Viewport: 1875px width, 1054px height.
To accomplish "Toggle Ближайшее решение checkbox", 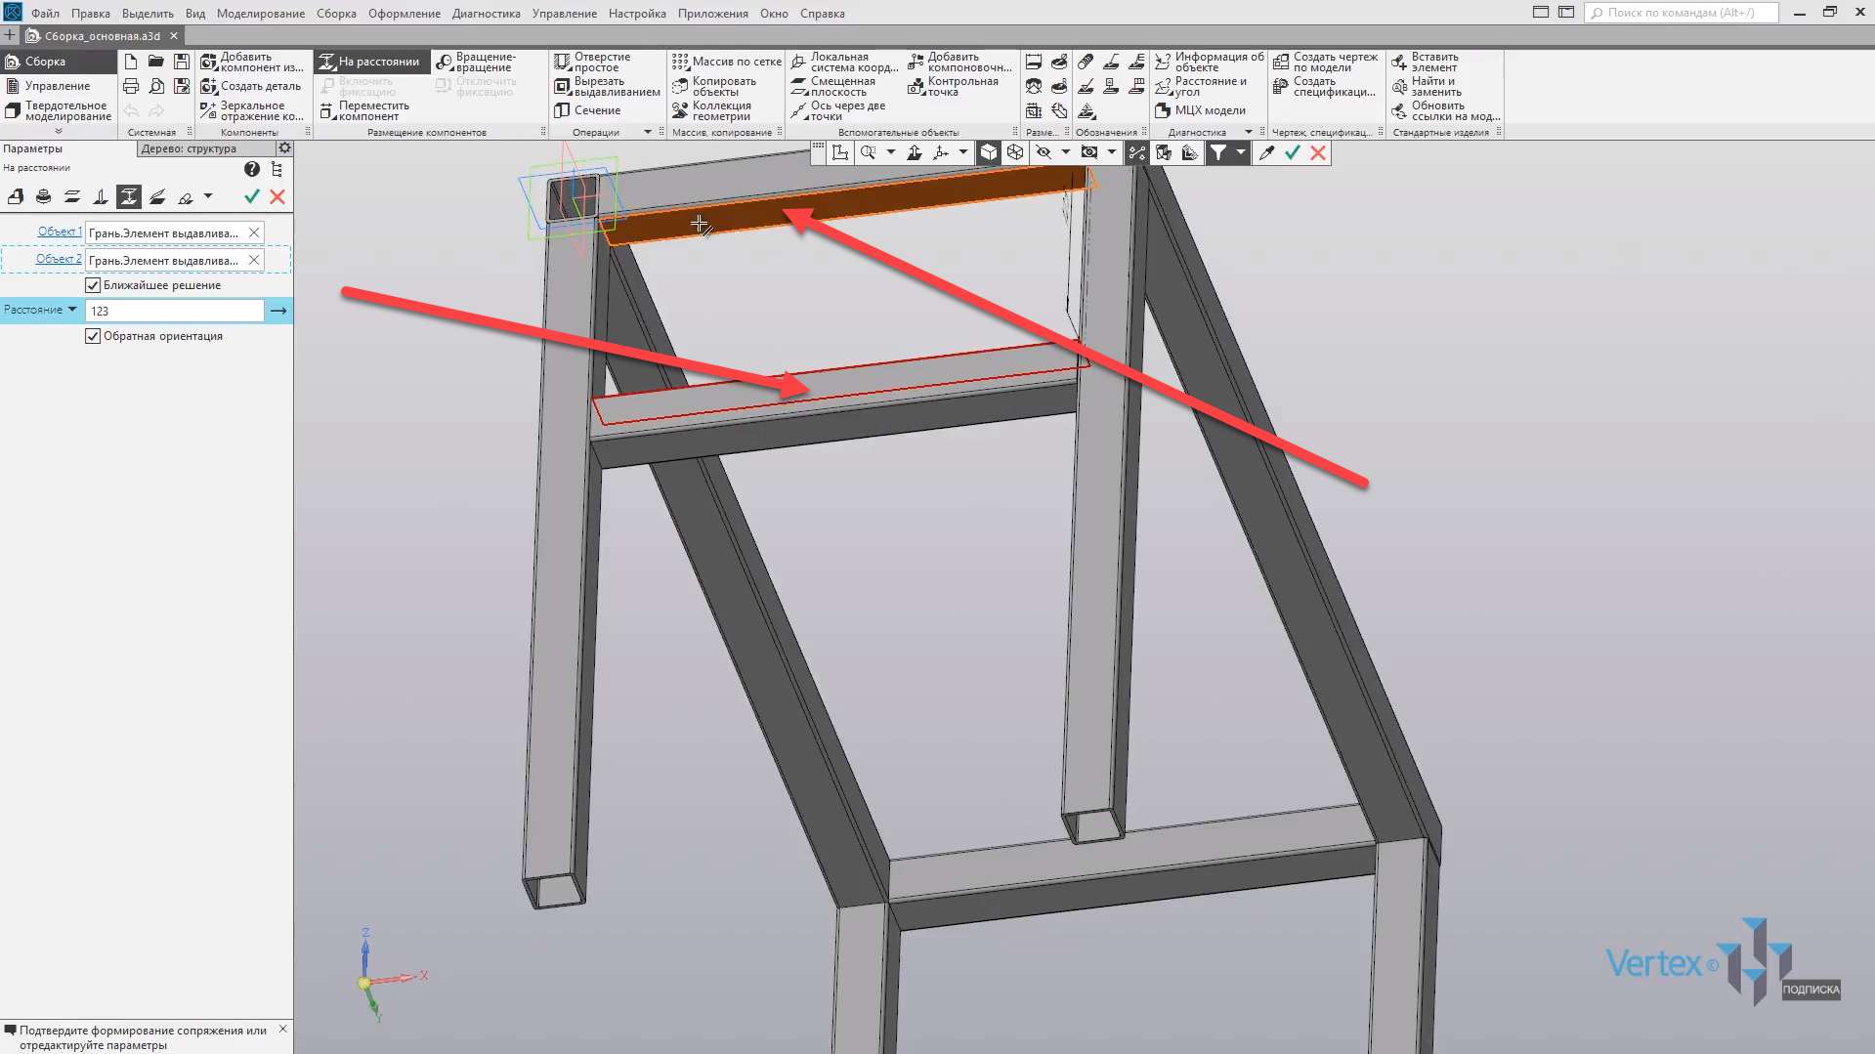I will point(93,285).
